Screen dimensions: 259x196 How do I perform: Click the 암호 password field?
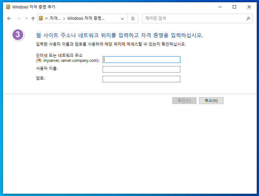141,79
